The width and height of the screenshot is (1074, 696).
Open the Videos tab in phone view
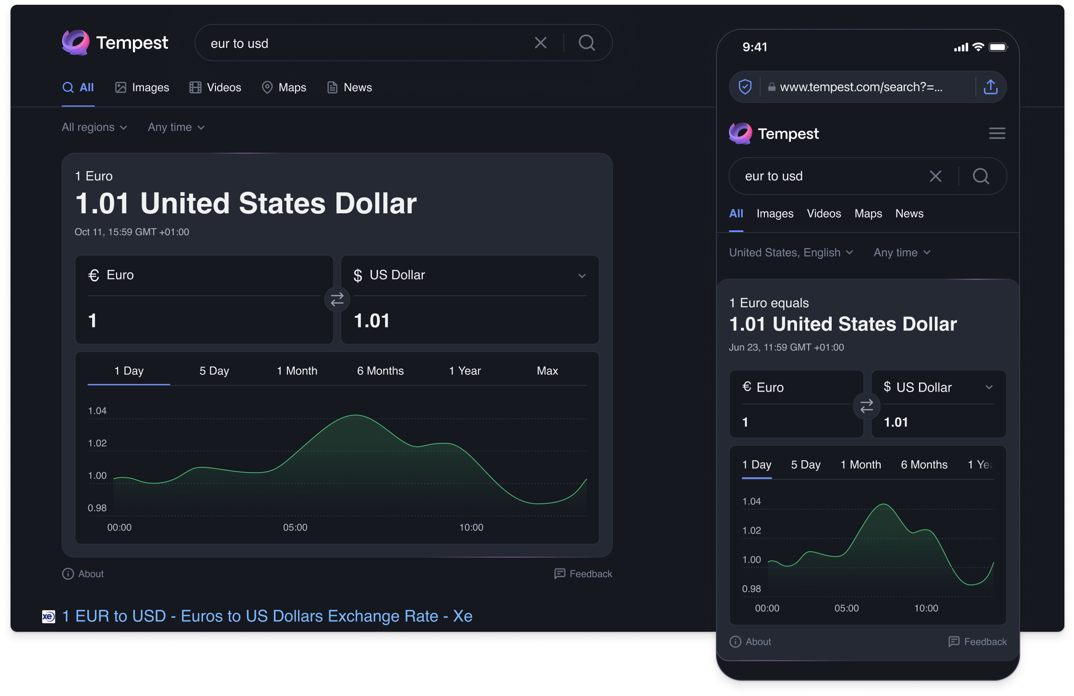click(x=823, y=214)
